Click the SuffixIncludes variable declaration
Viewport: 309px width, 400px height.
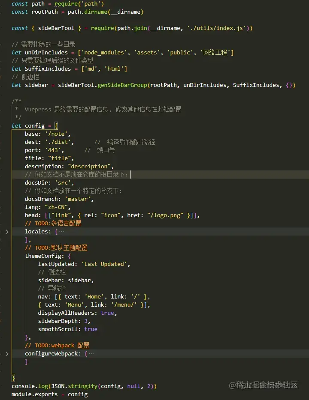click(x=48, y=69)
